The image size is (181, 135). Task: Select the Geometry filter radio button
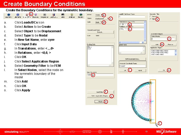151,17
